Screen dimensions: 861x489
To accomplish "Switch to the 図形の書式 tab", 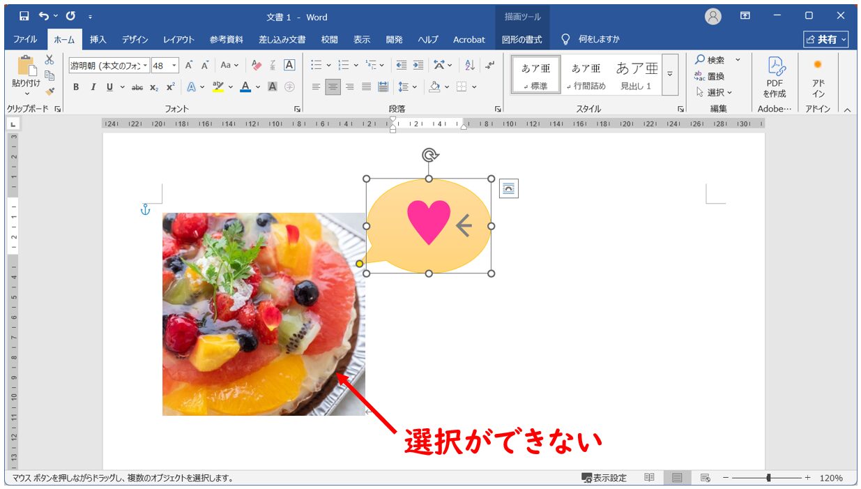I will pyautogui.click(x=522, y=40).
